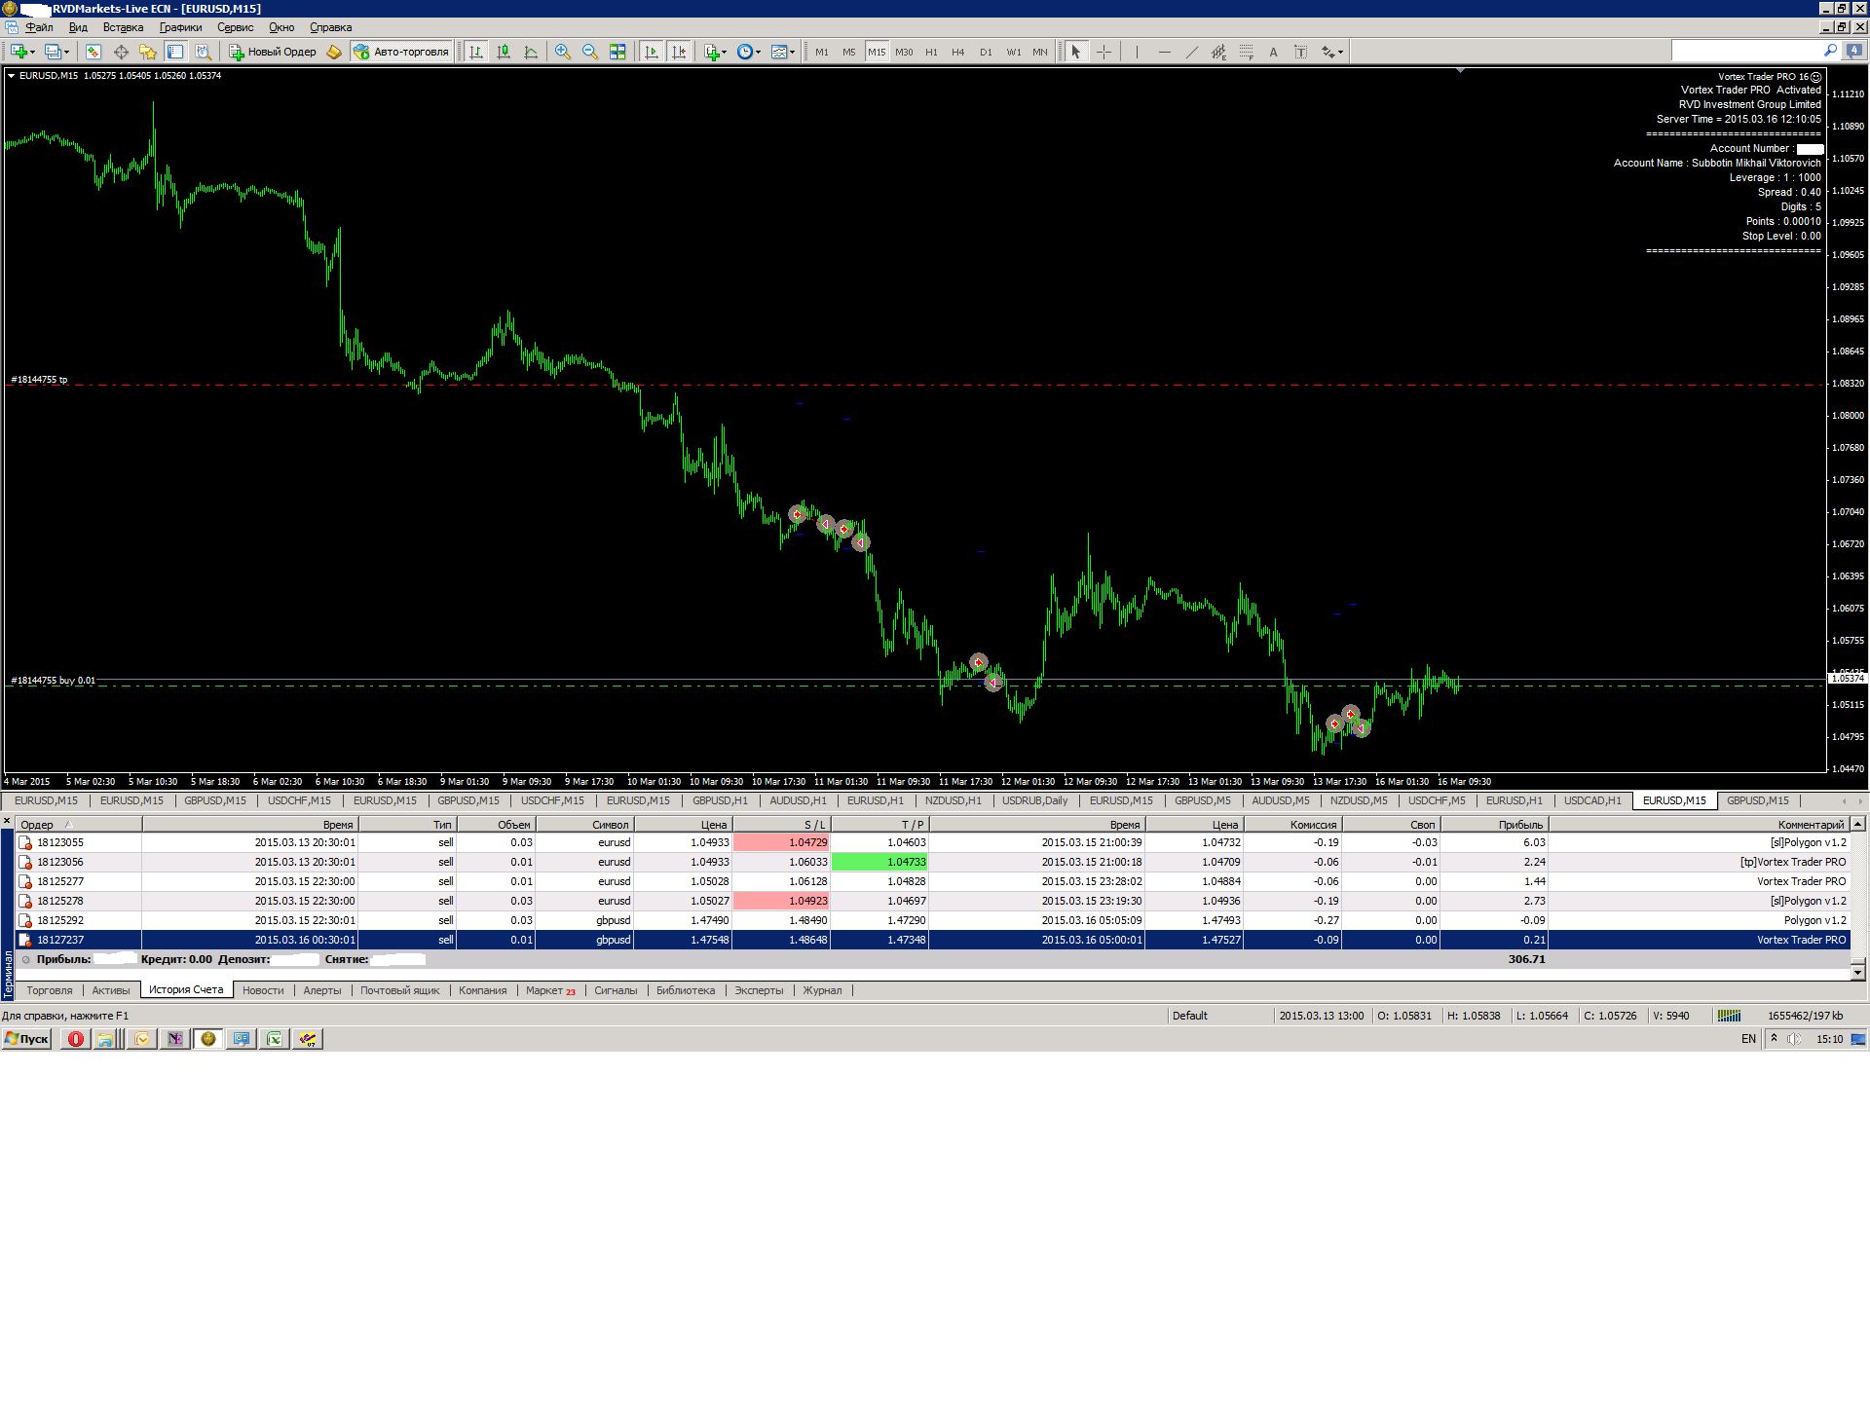Open the Data Window crosshair icon
The height and width of the screenshot is (1410, 1870).
click(121, 52)
